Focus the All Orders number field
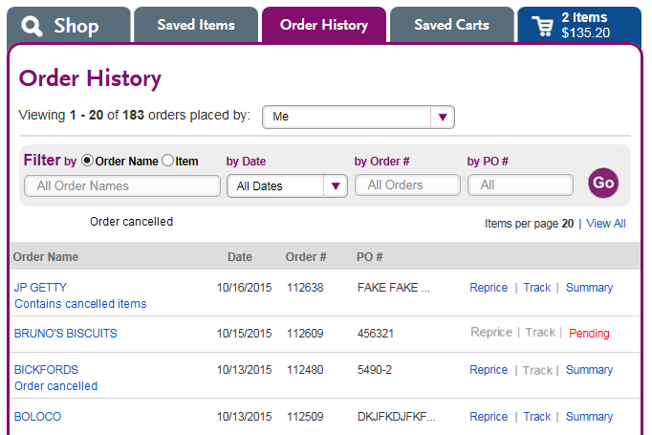This screenshot has height=435, width=652. [407, 185]
